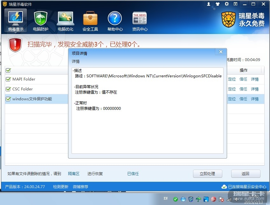The image size is (270, 205).
Task: Click the network signal bars tray icon
Action: [229, 200]
